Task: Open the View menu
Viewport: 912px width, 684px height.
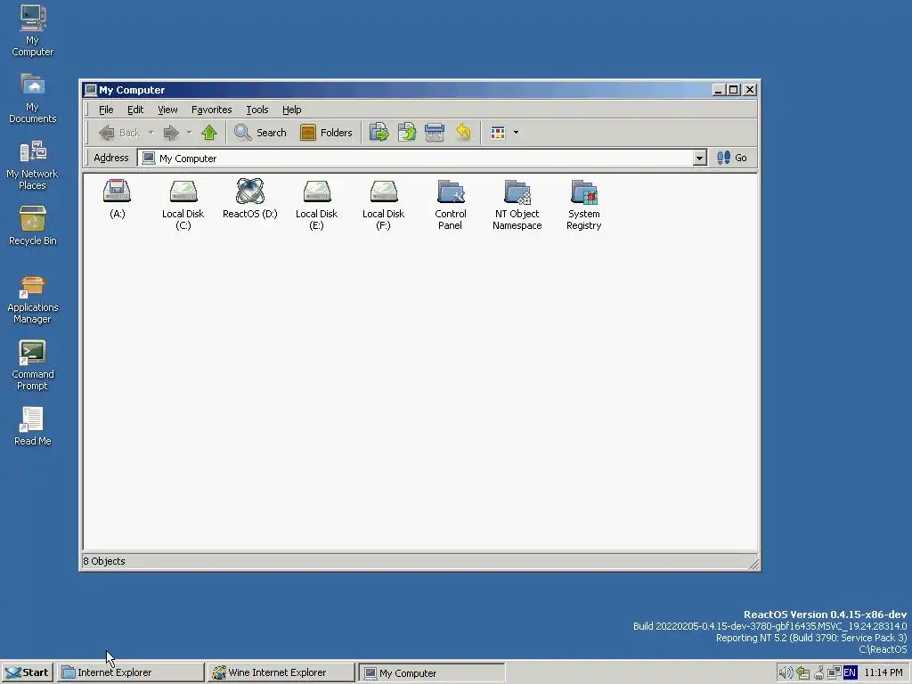Action: point(167,110)
